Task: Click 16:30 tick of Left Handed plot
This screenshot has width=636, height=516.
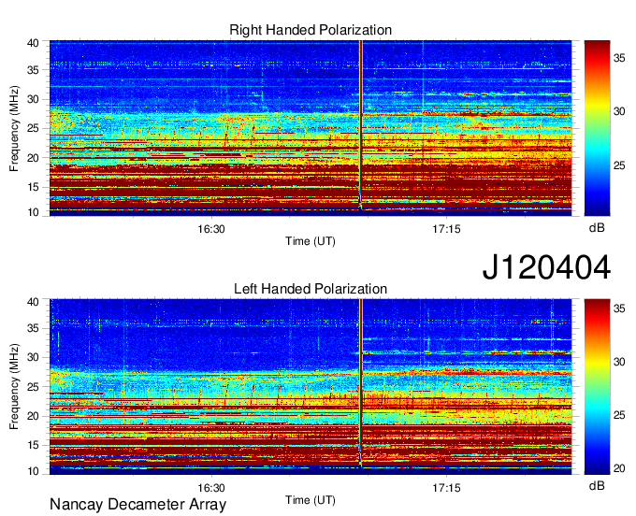Action: 211,488
